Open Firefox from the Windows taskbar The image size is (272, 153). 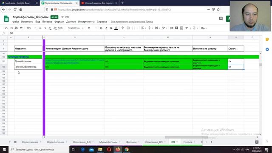(118, 149)
